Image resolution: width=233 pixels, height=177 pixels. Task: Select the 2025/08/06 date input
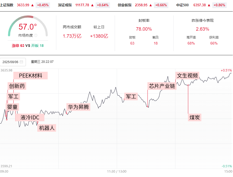tap(13, 62)
